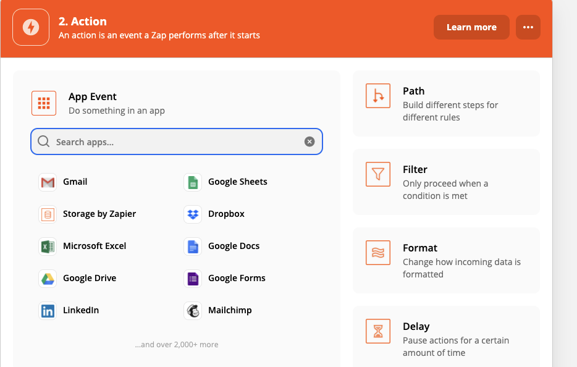Screen dimensions: 577x367
Task: Open the three-dot more options menu
Action: (x=528, y=27)
